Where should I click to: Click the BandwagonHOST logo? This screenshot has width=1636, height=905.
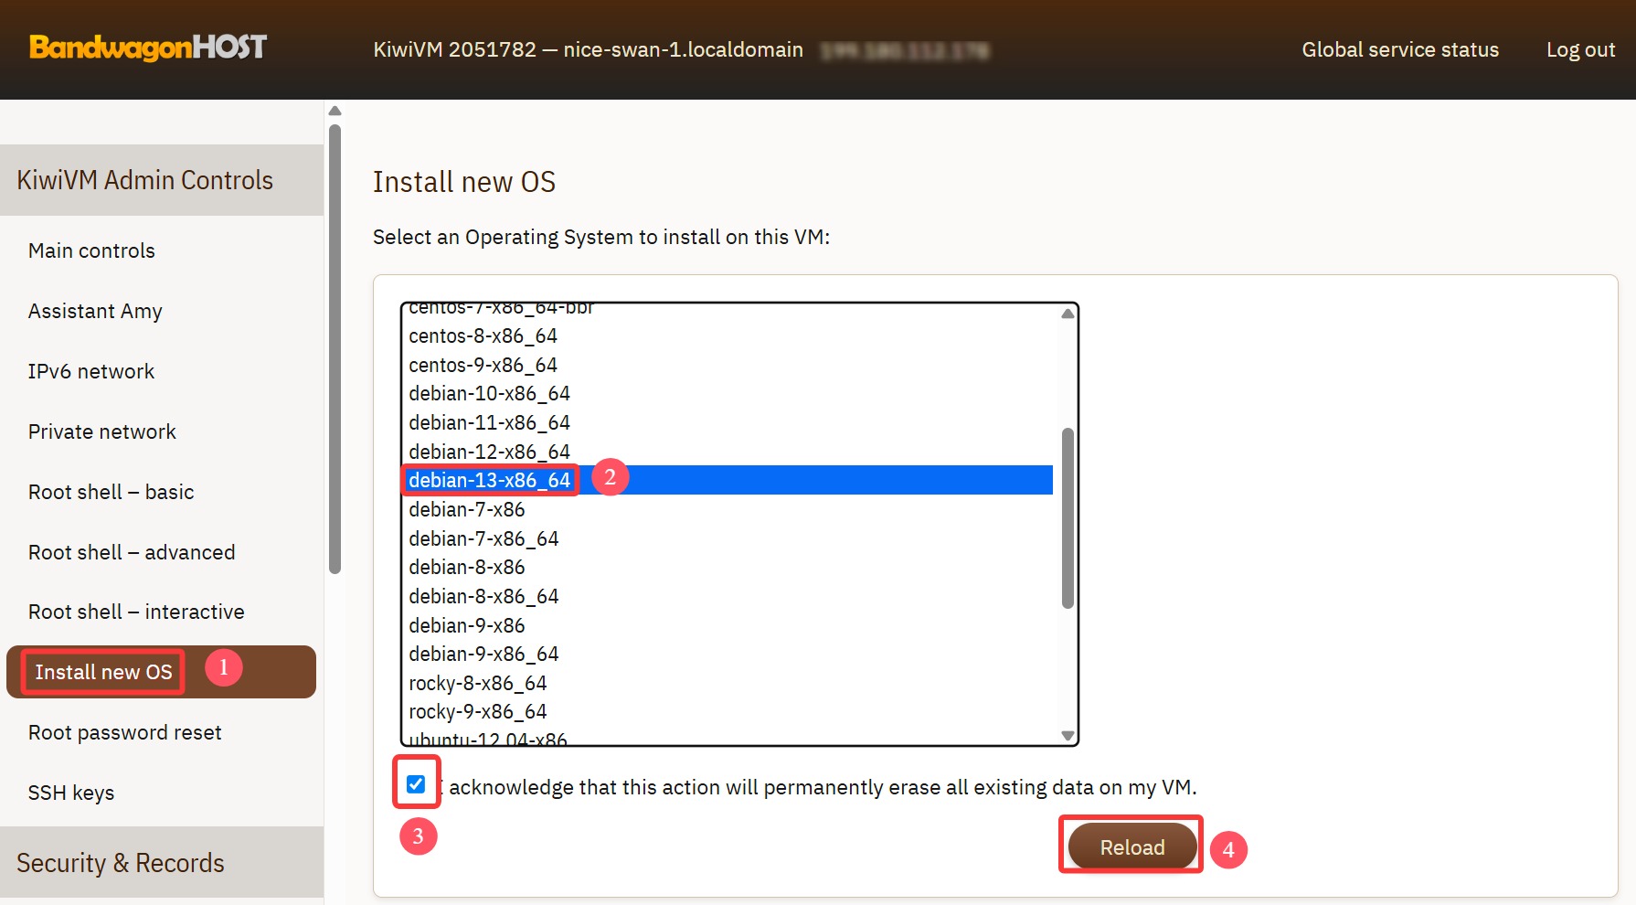click(148, 48)
